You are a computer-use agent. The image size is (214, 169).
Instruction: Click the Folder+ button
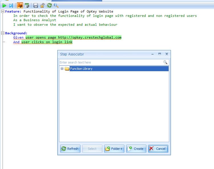click(114, 149)
